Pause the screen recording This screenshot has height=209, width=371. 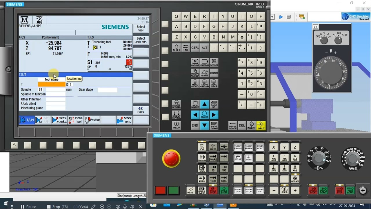(x=28, y=207)
